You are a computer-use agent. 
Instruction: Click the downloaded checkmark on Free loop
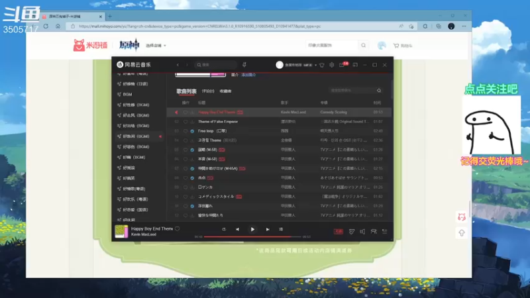point(192,131)
